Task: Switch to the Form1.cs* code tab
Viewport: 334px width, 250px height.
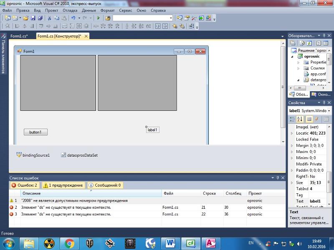Action: point(19,36)
